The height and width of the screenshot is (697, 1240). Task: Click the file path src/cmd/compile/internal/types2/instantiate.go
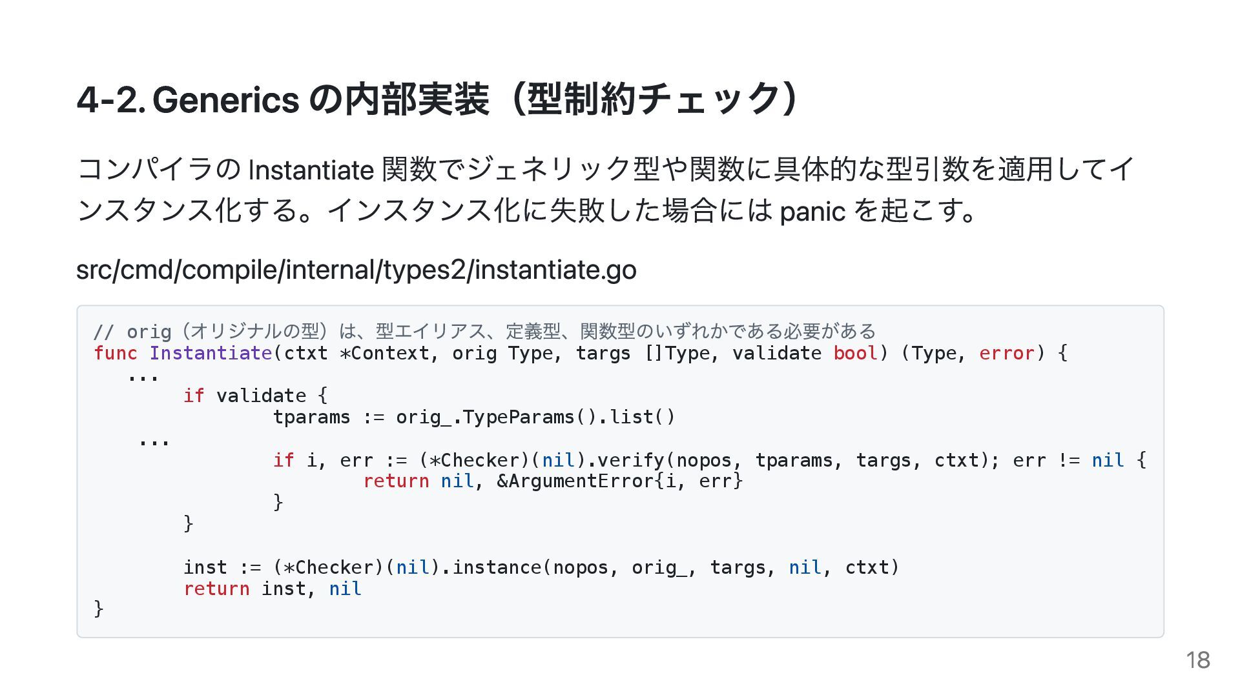tap(356, 270)
